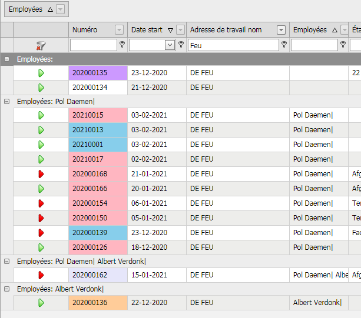
Task: Click green play icon for row 202000135
Action: pos(41,73)
